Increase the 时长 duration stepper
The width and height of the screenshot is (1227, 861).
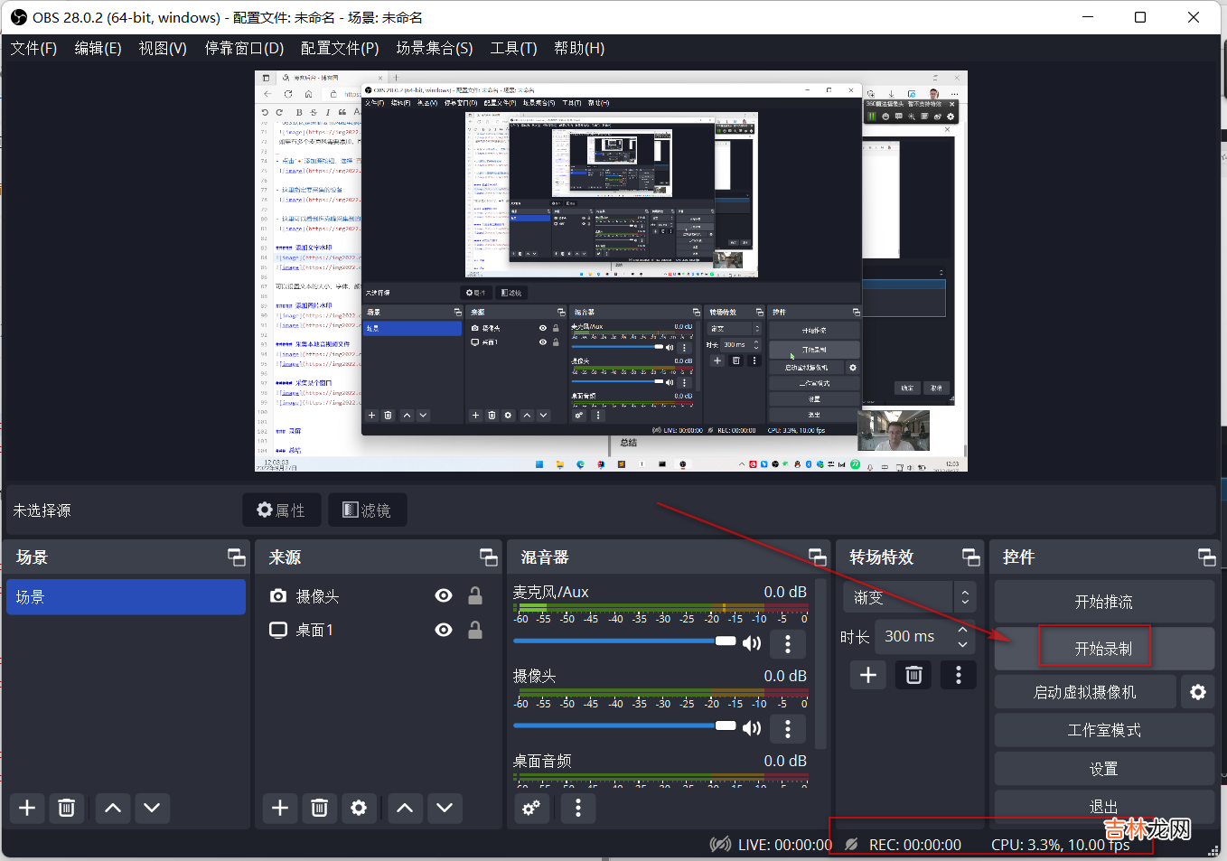pyautogui.click(x=962, y=630)
